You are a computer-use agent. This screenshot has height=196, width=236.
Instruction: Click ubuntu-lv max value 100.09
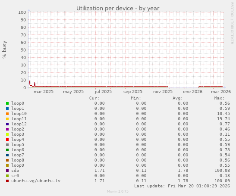(222, 181)
